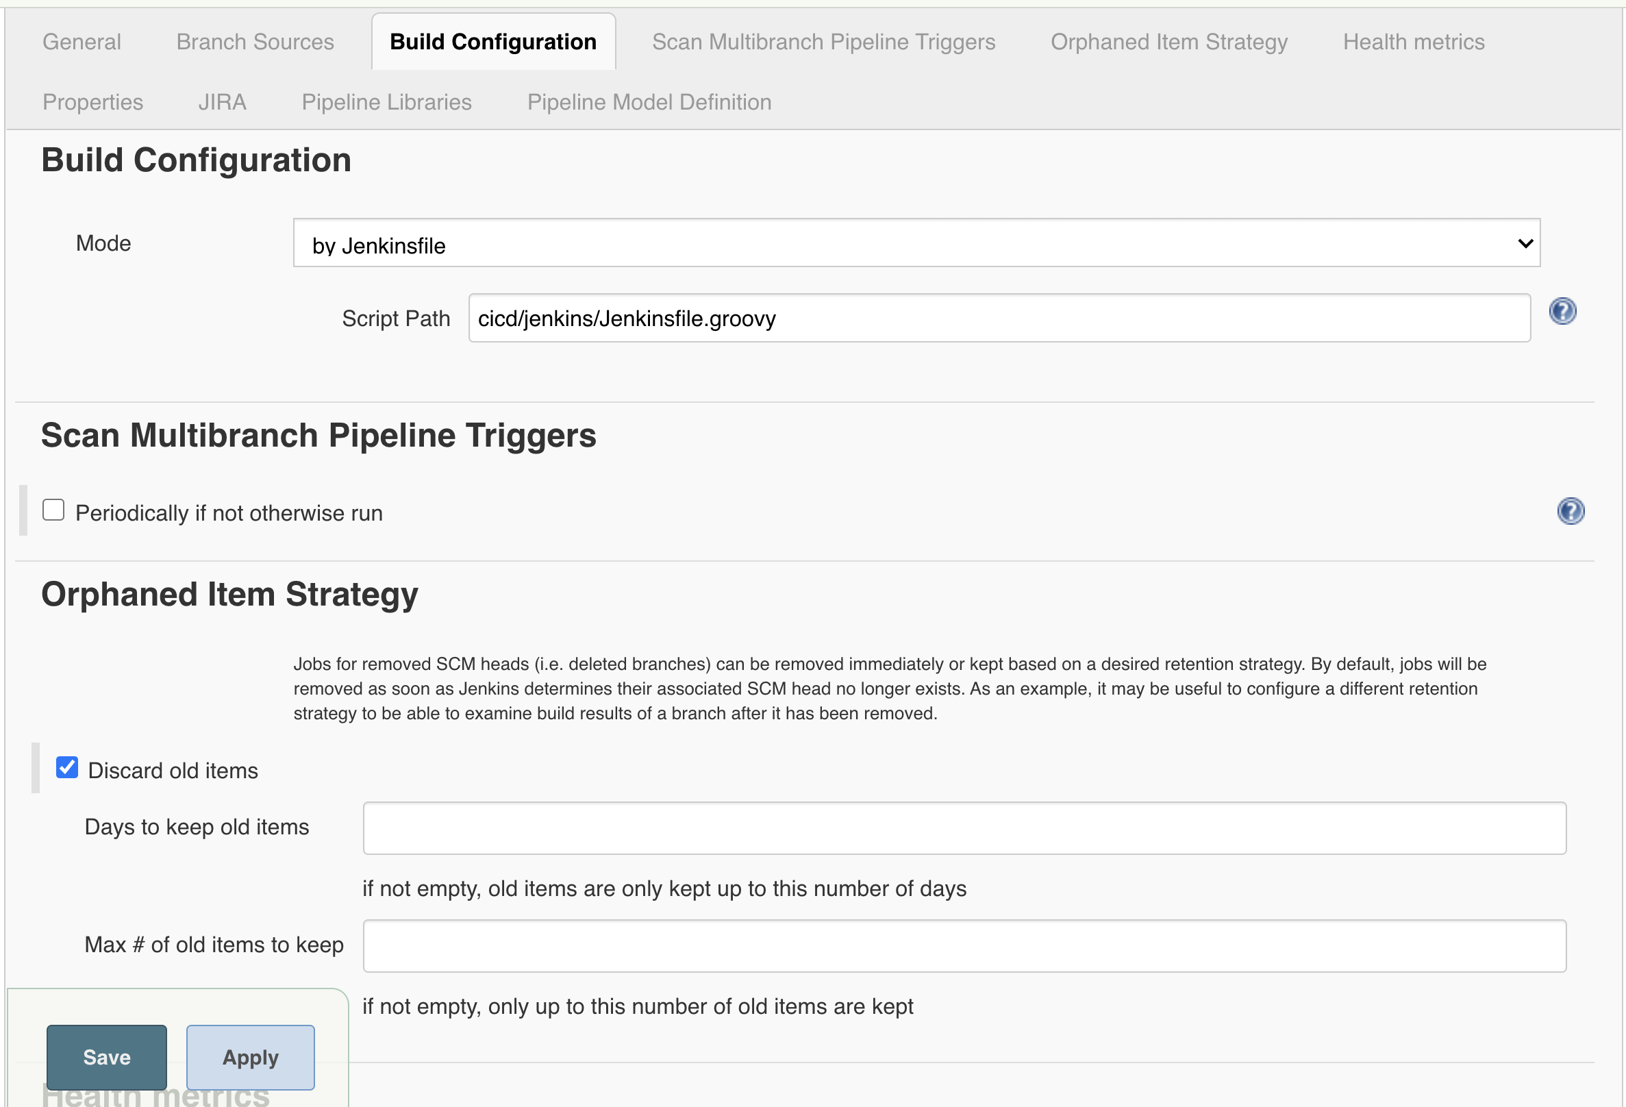Open the Mode dropdown set to by Jenkinsfile
Screen dimensions: 1626x1107
[x=916, y=242]
